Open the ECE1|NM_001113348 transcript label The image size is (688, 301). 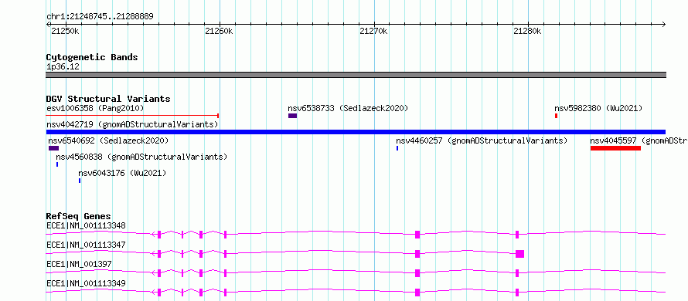coord(86,226)
